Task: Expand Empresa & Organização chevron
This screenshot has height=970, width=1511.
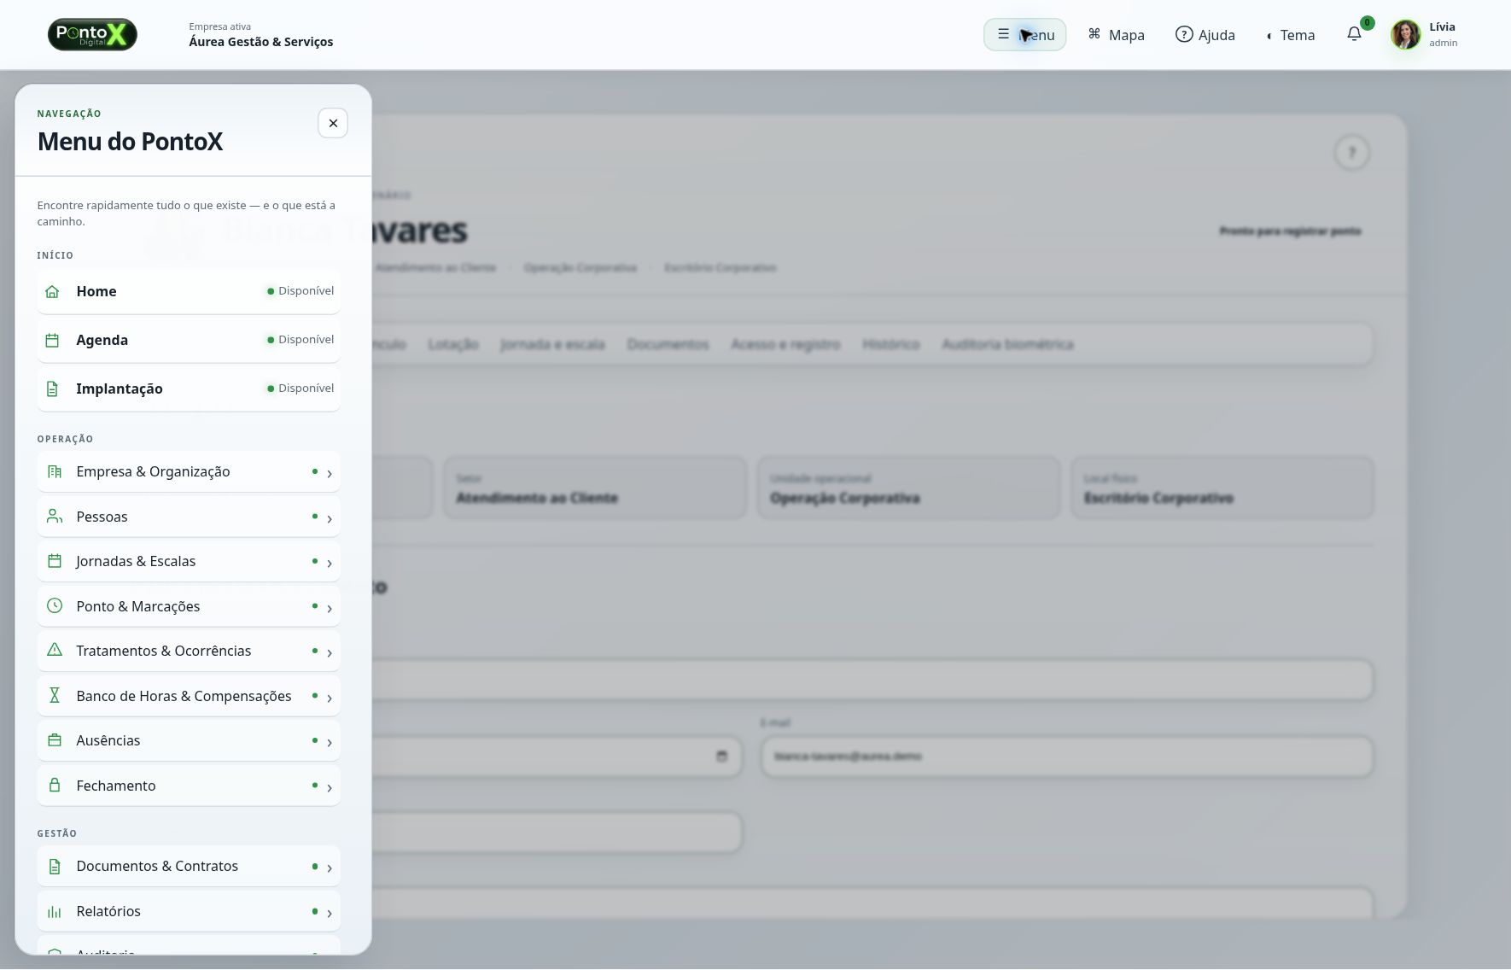Action: tap(330, 474)
